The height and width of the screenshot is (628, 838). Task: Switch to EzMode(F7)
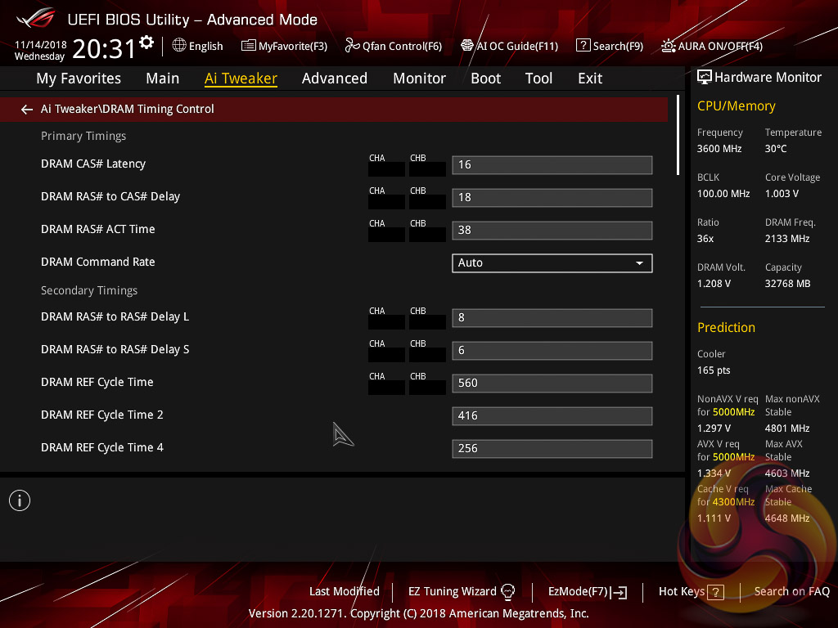(588, 591)
